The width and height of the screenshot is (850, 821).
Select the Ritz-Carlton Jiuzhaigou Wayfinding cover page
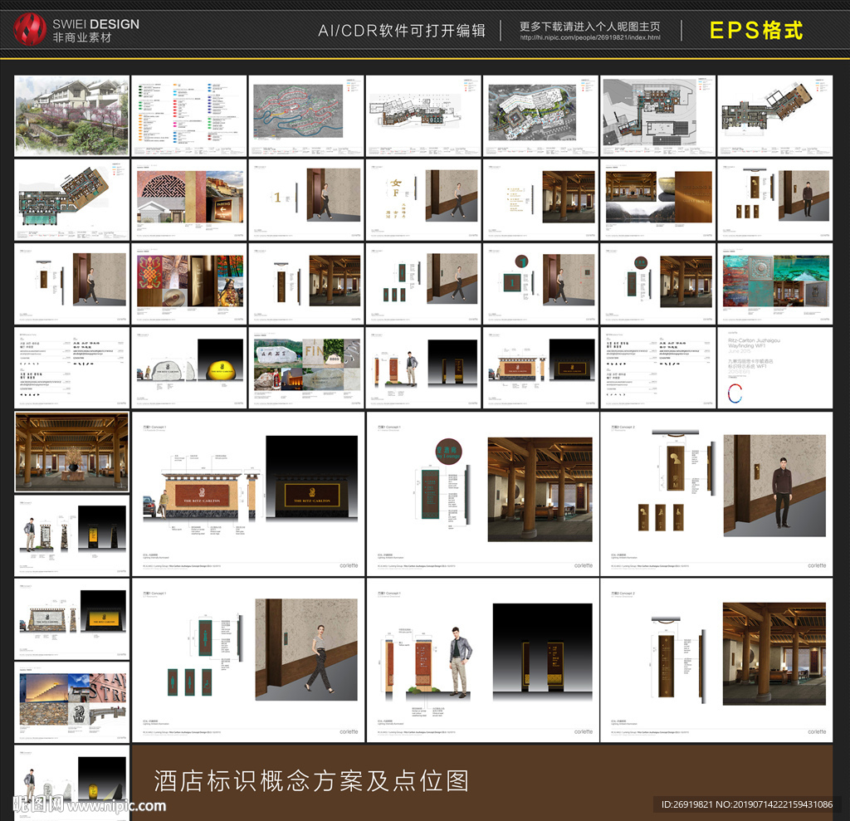pos(774,365)
